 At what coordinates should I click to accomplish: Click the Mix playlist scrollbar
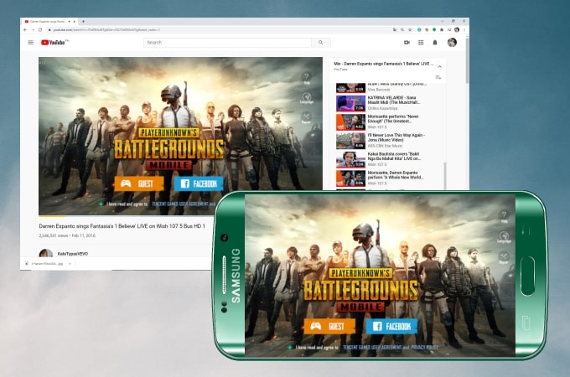click(445, 176)
